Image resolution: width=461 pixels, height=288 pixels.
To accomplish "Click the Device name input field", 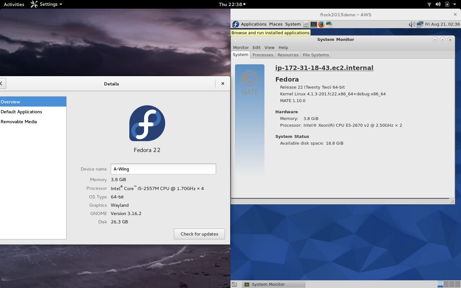I will click(x=163, y=169).
